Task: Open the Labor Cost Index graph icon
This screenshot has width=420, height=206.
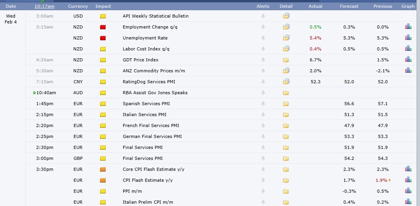Action: pyautogui.click(x=408, y=49)
